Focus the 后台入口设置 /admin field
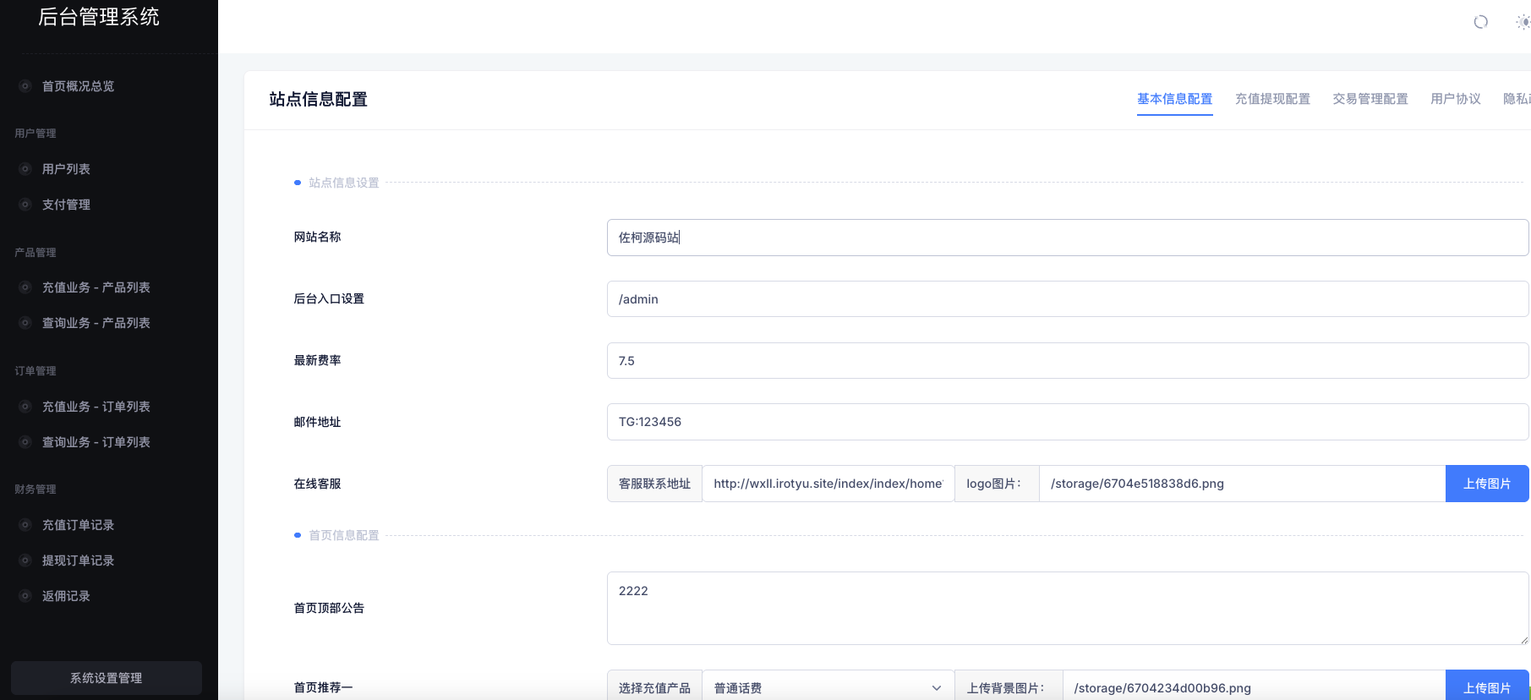This screenshot has width=1531, height=700. 1067,299
